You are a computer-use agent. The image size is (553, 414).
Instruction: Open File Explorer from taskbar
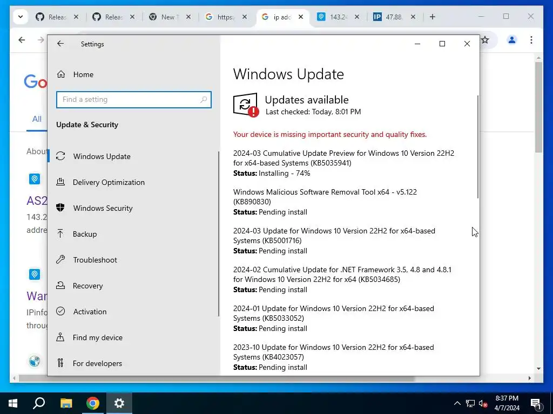(66, 403)
